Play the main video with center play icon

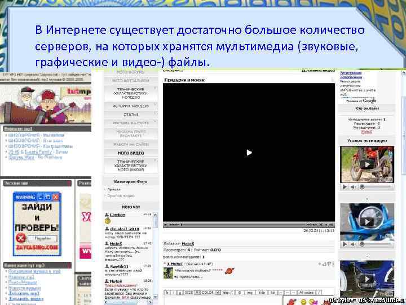click(x=249, y=152)
